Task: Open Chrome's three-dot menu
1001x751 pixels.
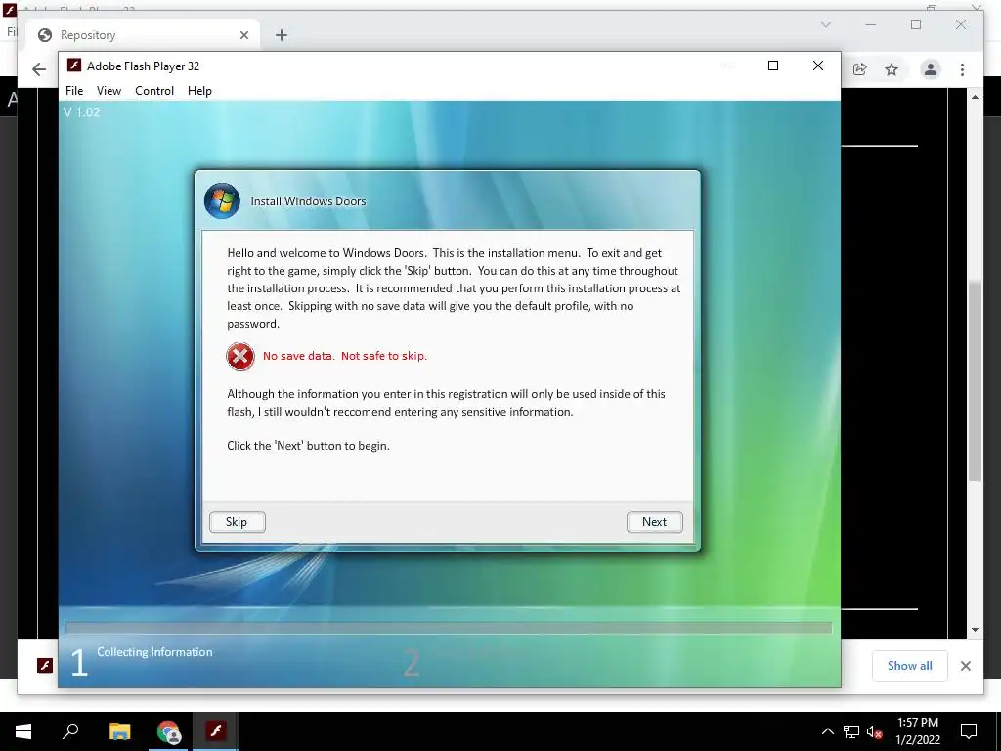Action: [962, 69]
